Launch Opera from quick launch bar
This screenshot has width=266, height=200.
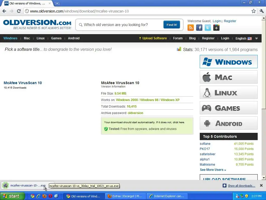click(50, 196)
